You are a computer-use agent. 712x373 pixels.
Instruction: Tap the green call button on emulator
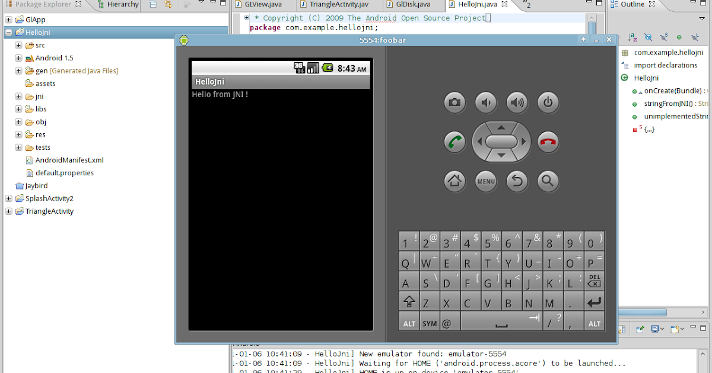[455, 142]
